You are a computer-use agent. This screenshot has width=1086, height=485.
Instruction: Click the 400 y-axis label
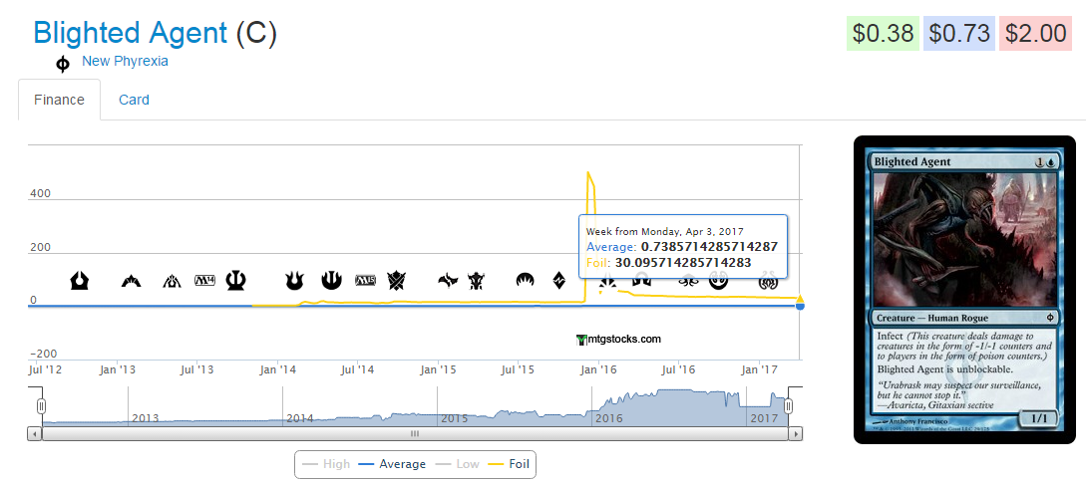[x=40, y=194]
